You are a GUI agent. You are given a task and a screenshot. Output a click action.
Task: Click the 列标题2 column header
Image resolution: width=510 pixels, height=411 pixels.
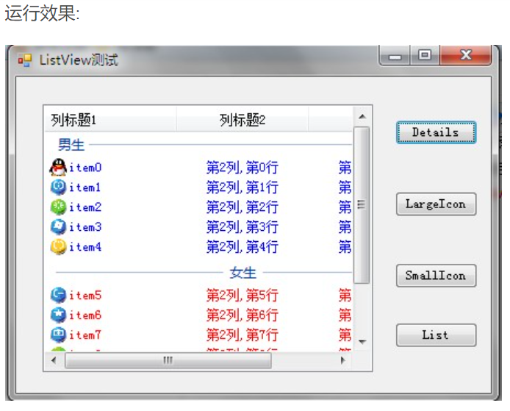243,120
